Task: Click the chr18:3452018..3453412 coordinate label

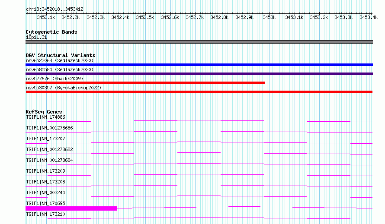Action: point(55,9)
